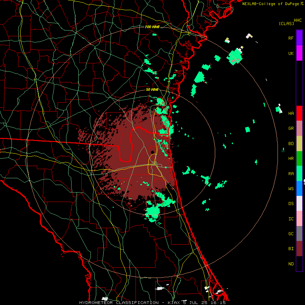Click the 100 NMI range ring label
Viewport: 305px width, 305px height.
coord(152,27)
